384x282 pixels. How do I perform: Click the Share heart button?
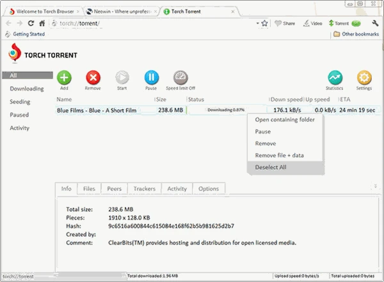click(285, 24)
